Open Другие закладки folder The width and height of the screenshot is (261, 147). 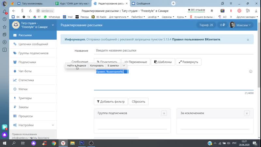click(247, 17)
